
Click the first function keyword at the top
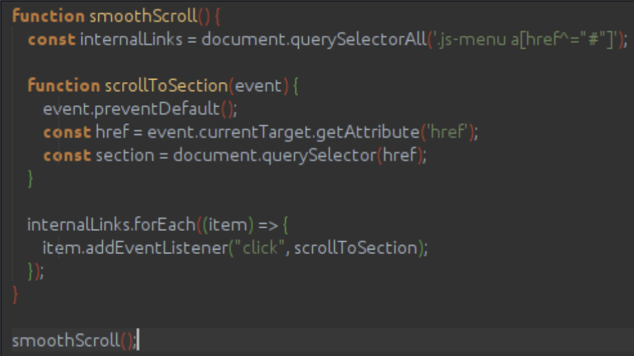pos(48,16)
